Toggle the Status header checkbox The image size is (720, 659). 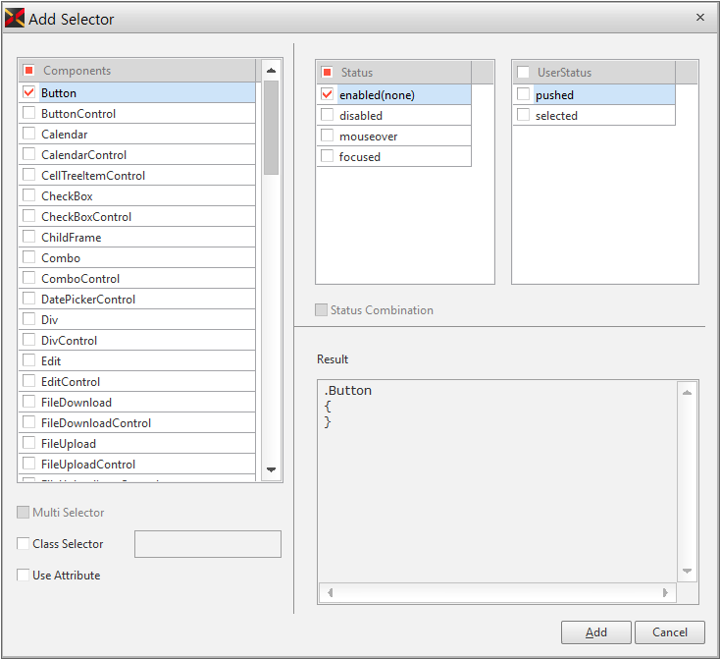pos(328,73)
